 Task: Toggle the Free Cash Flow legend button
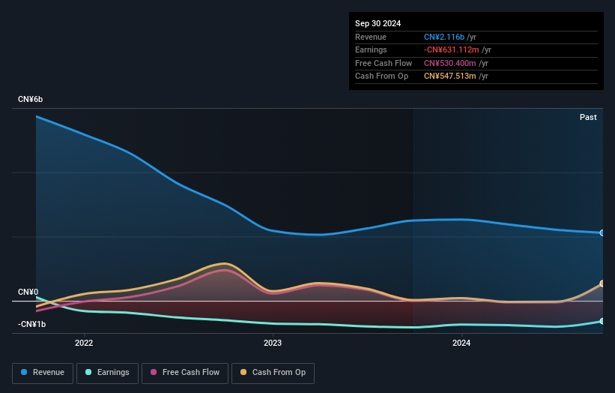click(185, 373)
